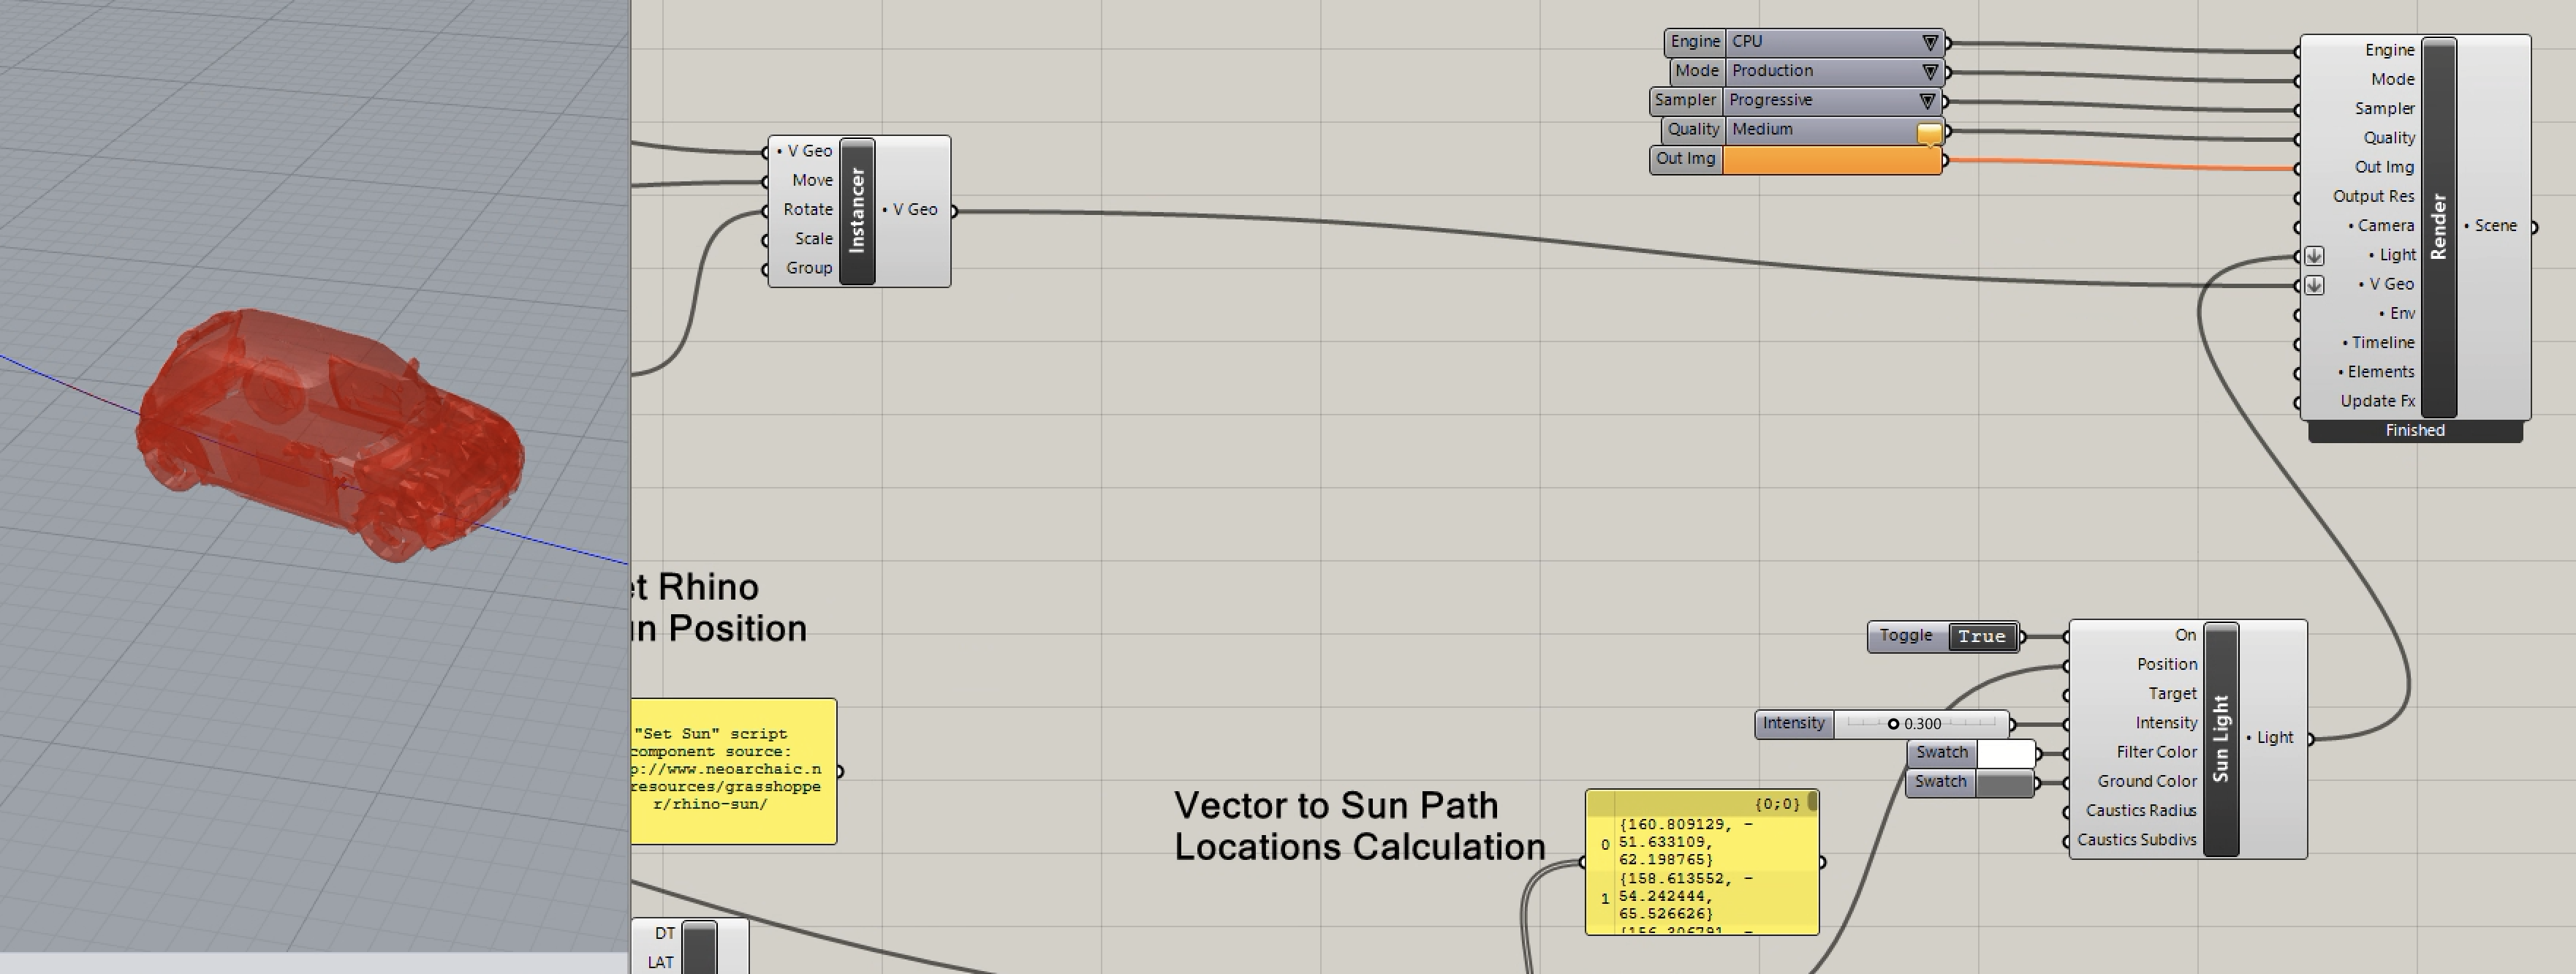Click the Out Img panel's name label

click(1686, 159)
